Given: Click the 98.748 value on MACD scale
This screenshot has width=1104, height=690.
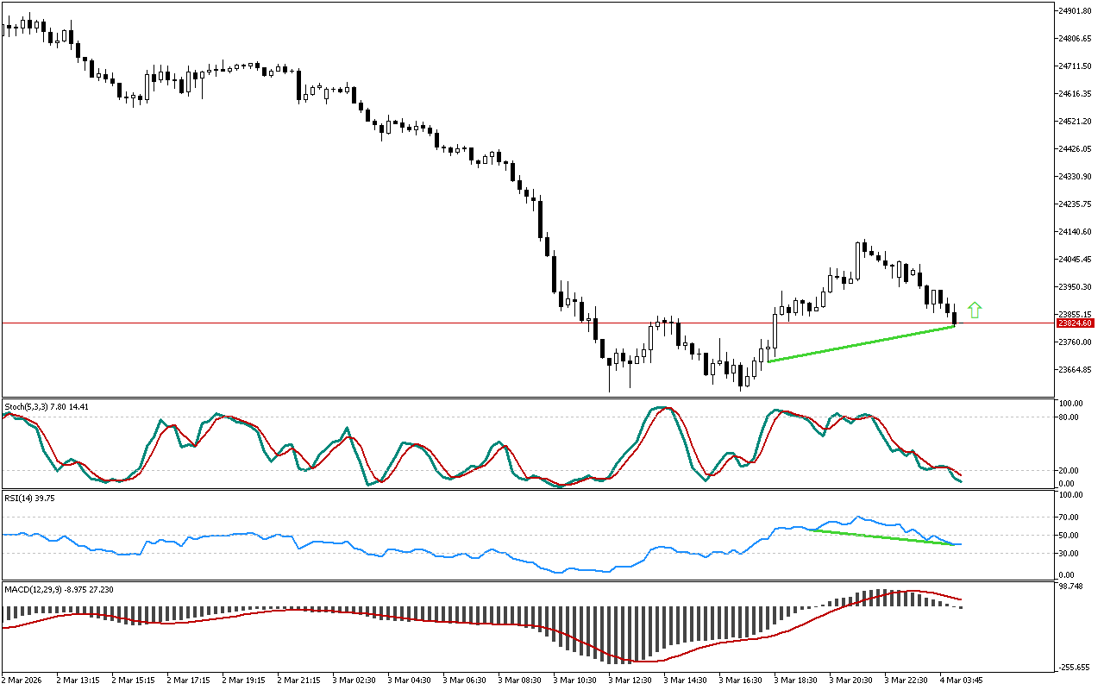Looking at the screenshot, I should [x=1072, y=586].
